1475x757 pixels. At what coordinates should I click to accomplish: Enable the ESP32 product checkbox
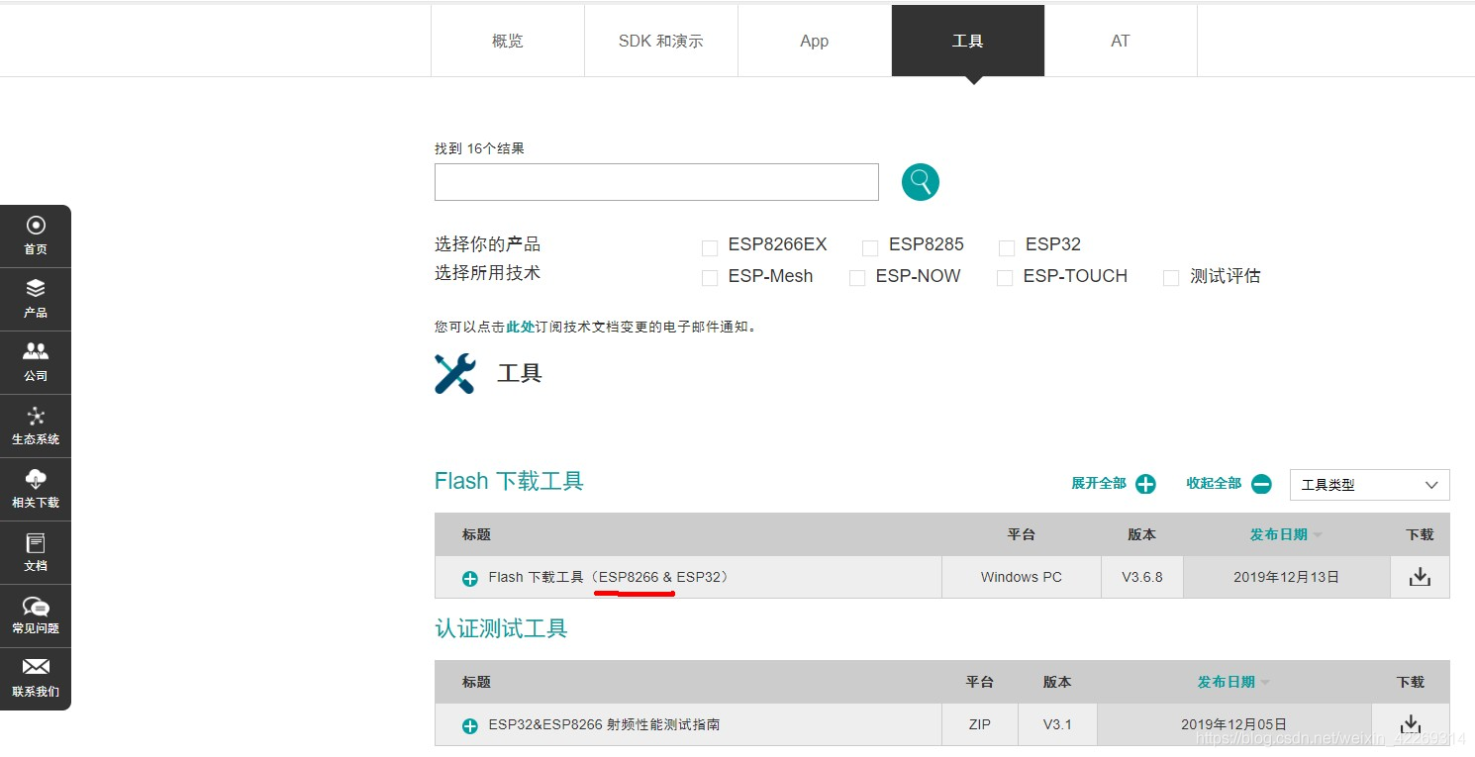click(1007, 246)
